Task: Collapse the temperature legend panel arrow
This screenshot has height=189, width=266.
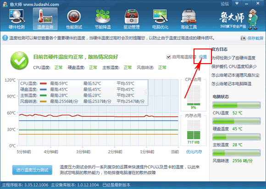Action: 146,92
